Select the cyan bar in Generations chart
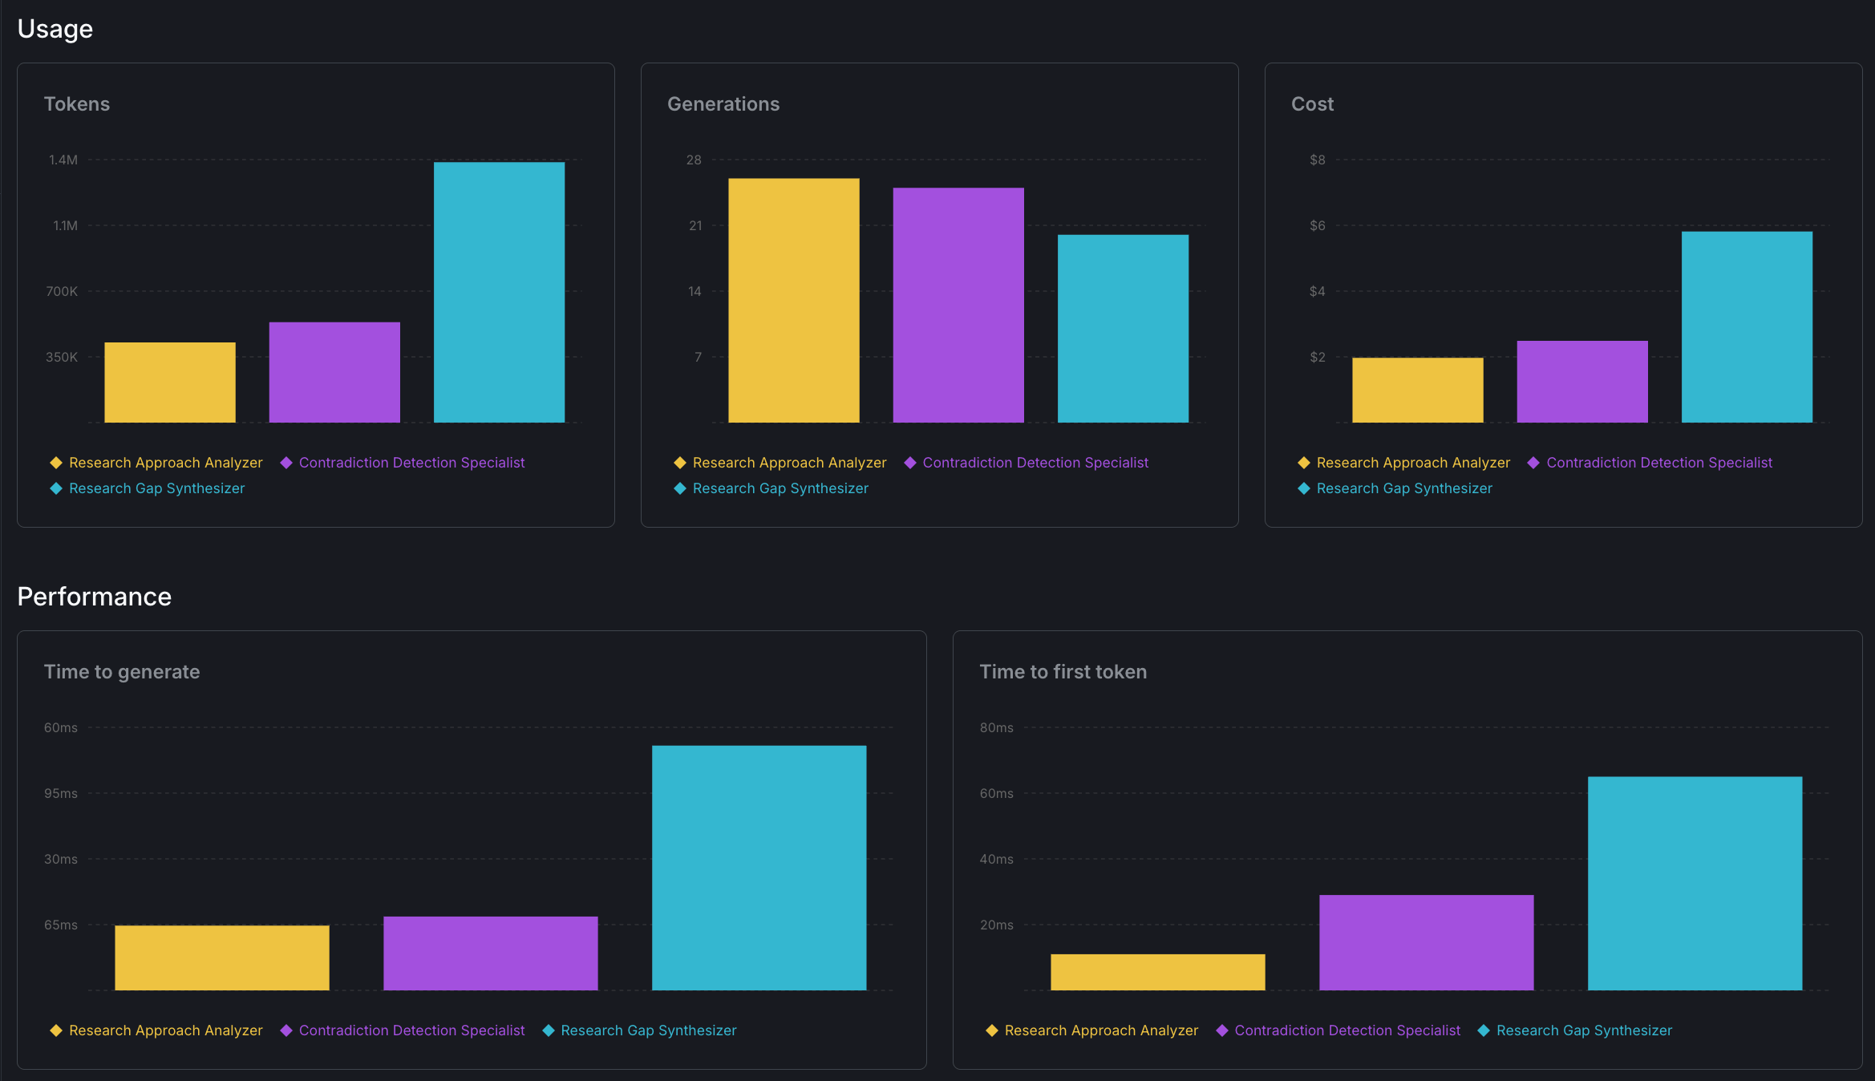This screenshot has height=1081, width=1875. 1123,329
